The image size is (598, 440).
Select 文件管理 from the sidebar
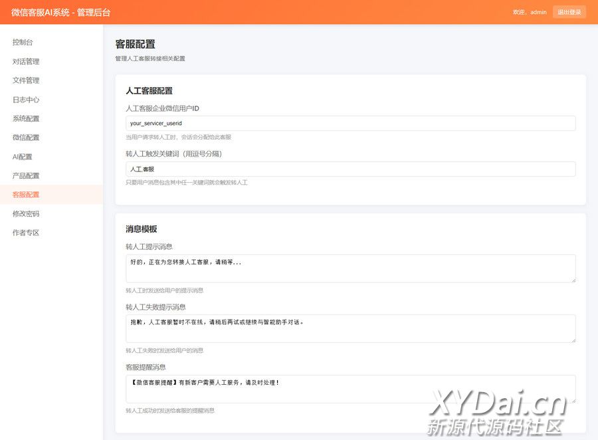[26, 80]
